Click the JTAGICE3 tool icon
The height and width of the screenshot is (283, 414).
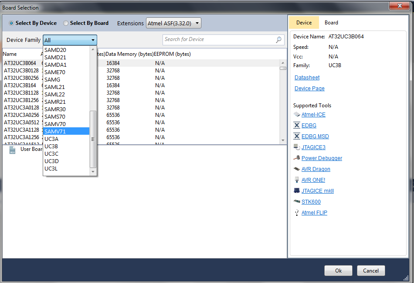click(x=297, y=147)
